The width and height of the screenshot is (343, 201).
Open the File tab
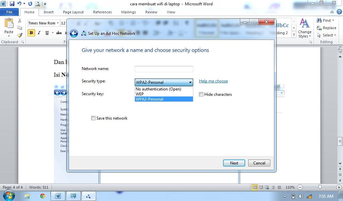[x=9, y=12]
